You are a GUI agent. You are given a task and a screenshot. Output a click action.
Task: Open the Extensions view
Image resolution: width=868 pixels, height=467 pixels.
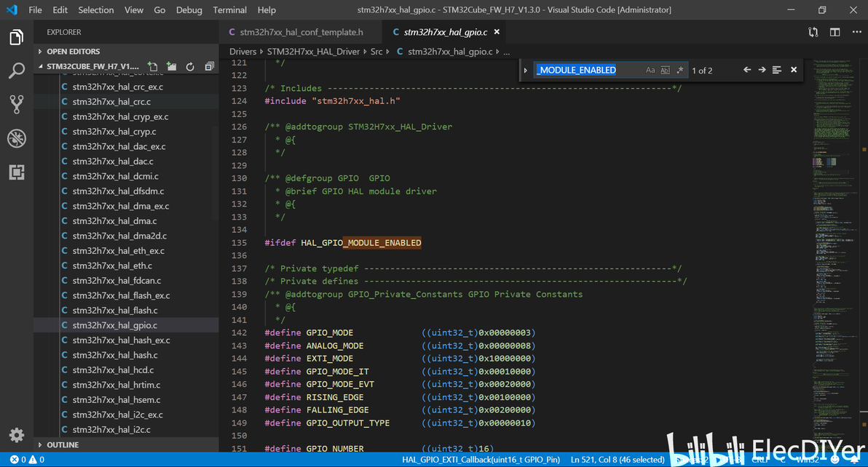click(16, 172)
